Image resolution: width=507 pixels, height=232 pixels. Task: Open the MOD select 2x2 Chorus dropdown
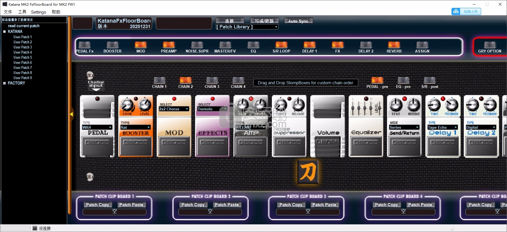(174, 109)
